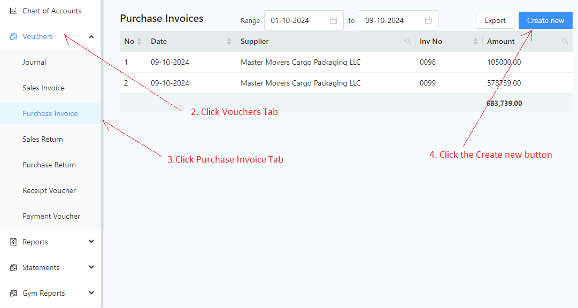Click the Purchase Invoices page title
The width and height of the screenshot is (578, 308).
[161, 18]
